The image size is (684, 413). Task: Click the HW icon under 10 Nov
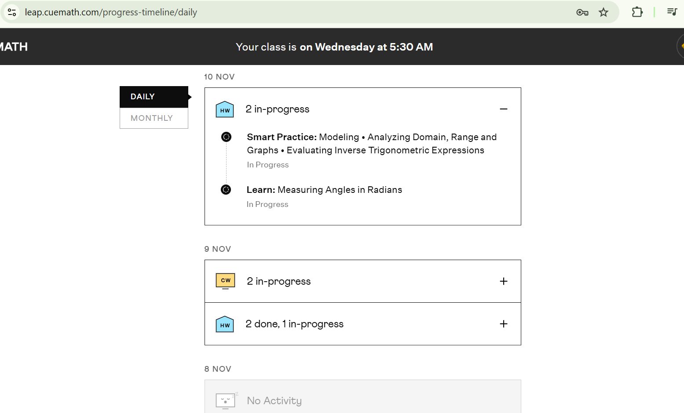[225, 109]
